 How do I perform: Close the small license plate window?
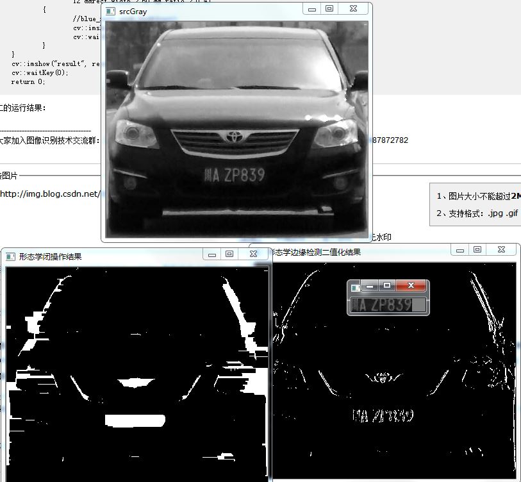pyautogui.click(x=411, y=286)
